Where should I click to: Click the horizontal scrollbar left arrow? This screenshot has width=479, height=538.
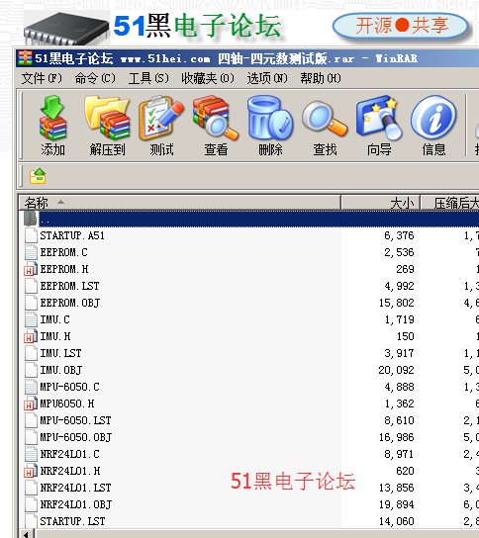(27, 534)
